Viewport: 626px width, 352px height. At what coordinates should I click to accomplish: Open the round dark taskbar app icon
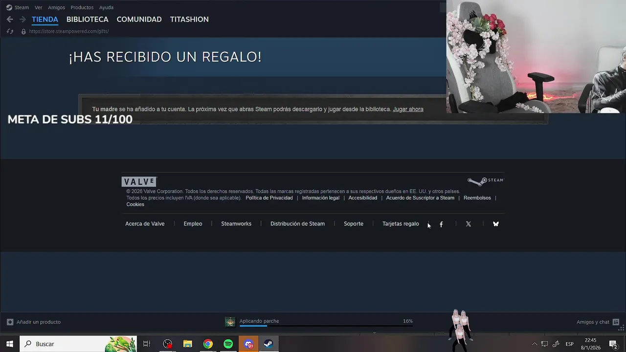tap(167, 344)
